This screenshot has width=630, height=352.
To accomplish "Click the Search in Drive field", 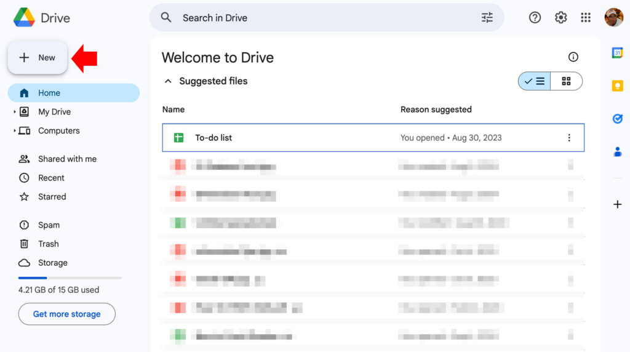I will 327,18.
